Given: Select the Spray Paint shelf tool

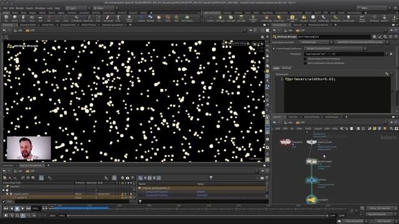Looking at the screenshot, I should 108,18.
